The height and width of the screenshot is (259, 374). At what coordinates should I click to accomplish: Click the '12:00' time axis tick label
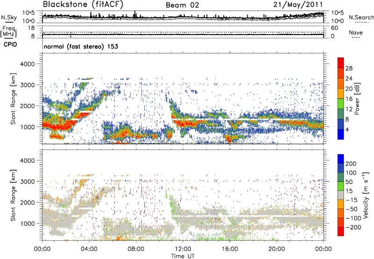coord(183,249)
